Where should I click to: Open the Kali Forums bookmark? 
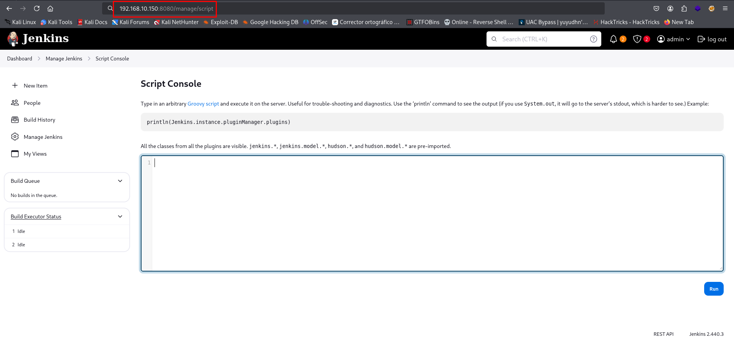coord(130,22)
